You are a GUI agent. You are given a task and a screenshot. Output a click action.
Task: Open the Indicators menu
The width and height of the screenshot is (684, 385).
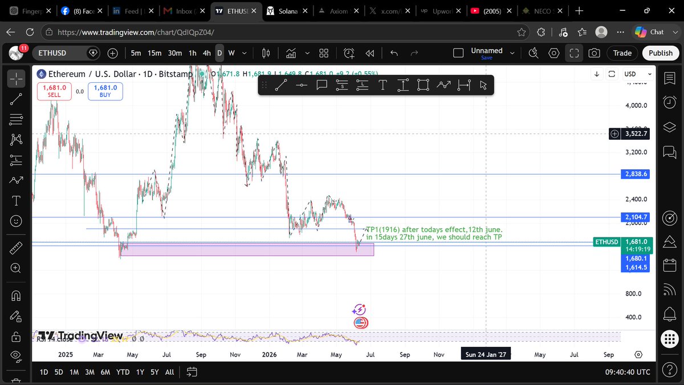[291, 53]
